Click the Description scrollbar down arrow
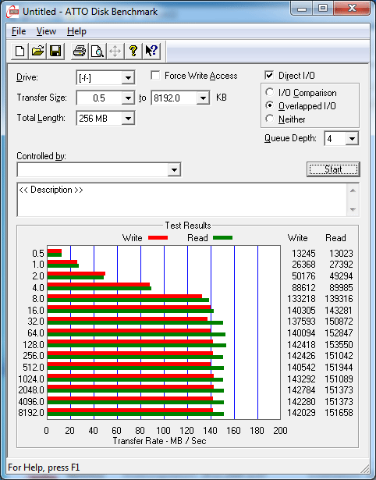Viewport: 376px width, 480px height. click(x=353, y=210)
